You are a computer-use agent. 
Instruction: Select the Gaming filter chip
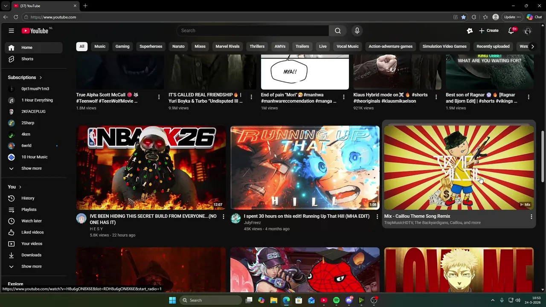tap(122, 46)
